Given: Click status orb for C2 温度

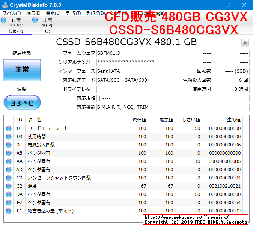Looking at the screenshot, I should point(9,186).
